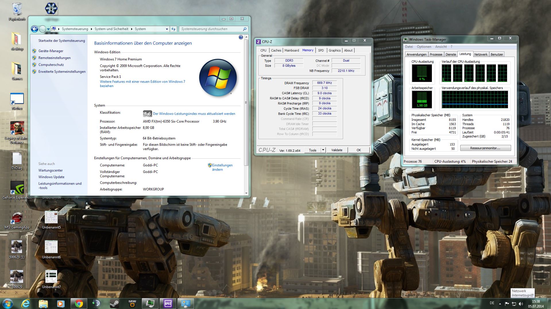Open the recent pages dropdown beside forward button
Viewport: 551px width, 309px height.
48,29
